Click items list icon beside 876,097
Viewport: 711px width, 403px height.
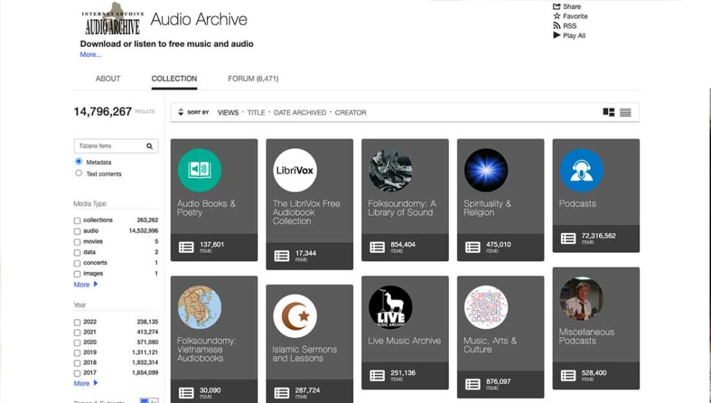pyautogui.click(x=472, y=384)
